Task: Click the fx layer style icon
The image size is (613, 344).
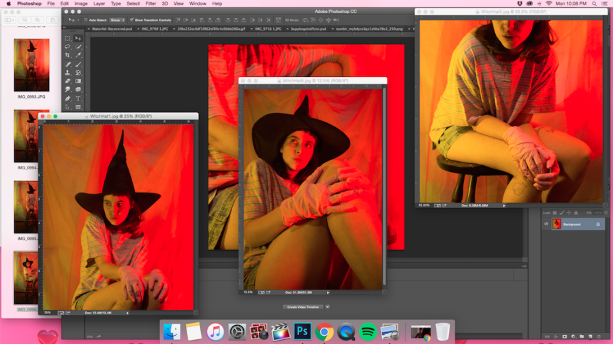Action: (555, 337)
